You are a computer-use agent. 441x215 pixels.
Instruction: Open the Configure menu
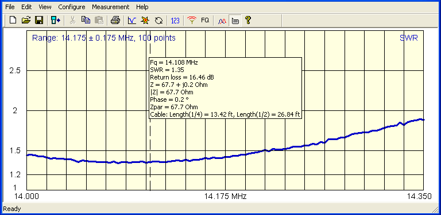72,7
